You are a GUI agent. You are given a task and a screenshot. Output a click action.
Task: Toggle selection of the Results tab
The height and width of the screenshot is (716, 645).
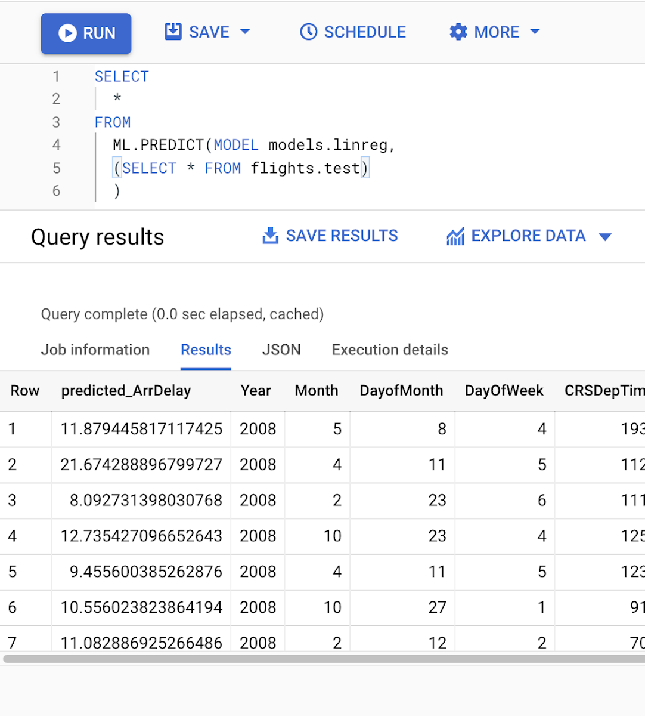pos(206,350)
